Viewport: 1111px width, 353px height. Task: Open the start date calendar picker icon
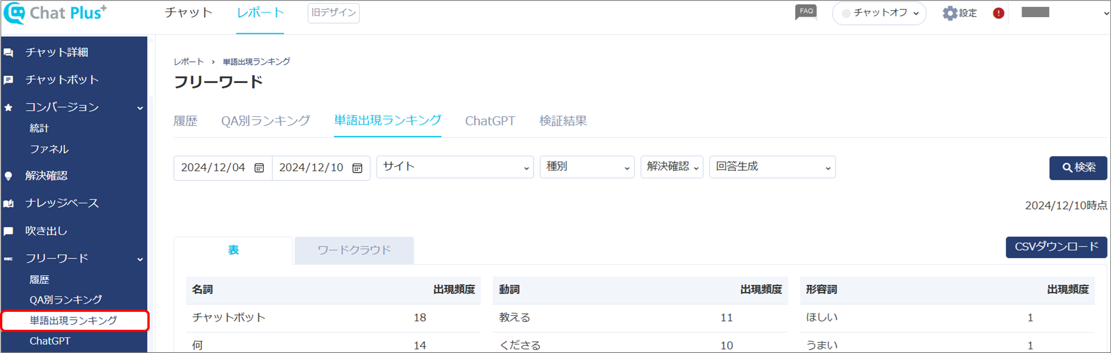pos(259,168)
